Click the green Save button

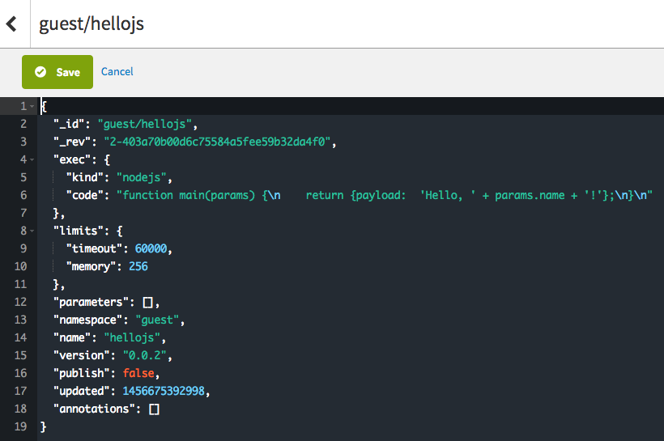coord(57,72)
